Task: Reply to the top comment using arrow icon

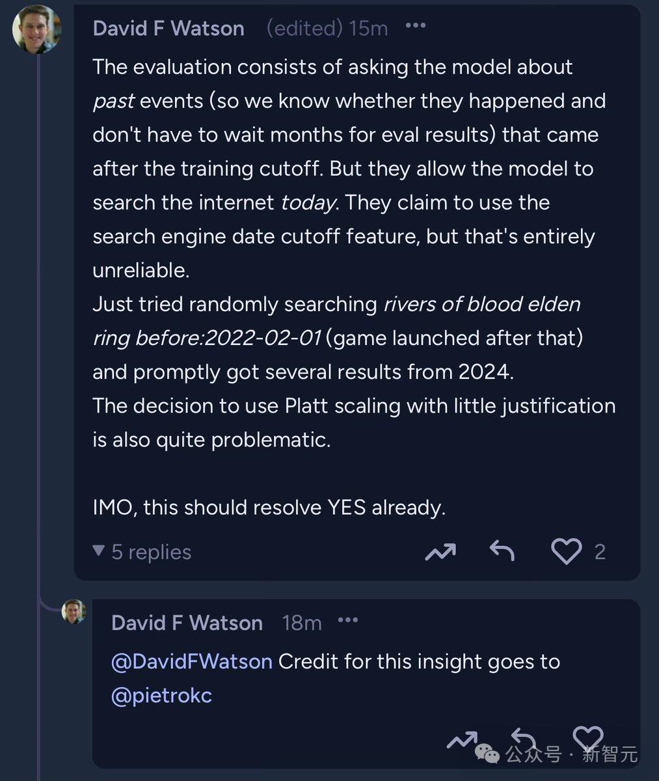Action: [x=502, y=551]
